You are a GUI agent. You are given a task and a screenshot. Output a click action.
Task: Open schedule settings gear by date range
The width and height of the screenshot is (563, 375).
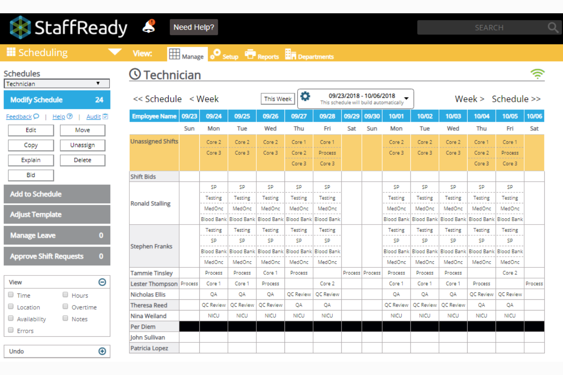305,97
